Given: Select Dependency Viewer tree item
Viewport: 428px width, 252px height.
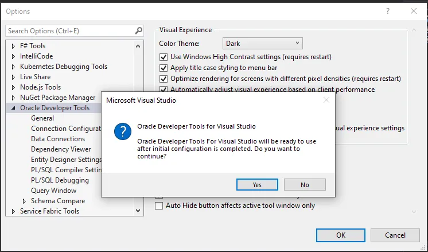Looking at the screenshot, I should point(61,149).
